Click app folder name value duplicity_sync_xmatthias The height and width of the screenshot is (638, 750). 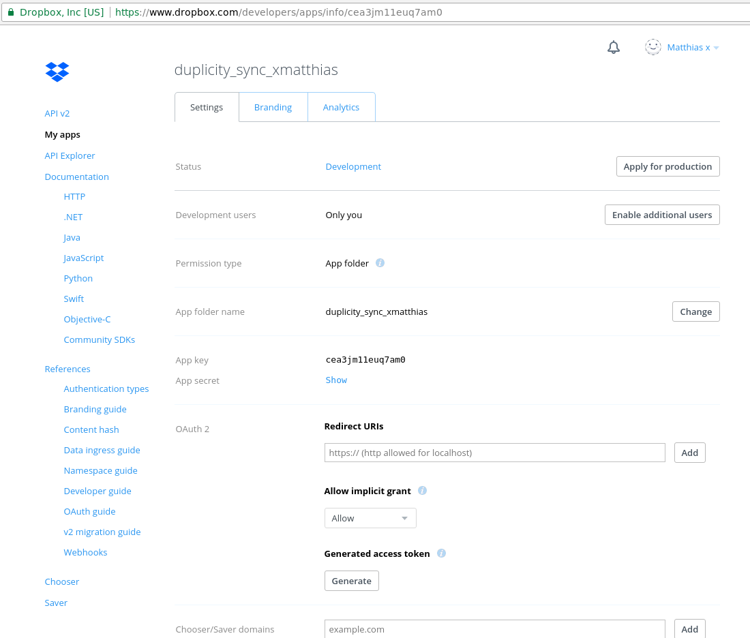coord(376,312)
